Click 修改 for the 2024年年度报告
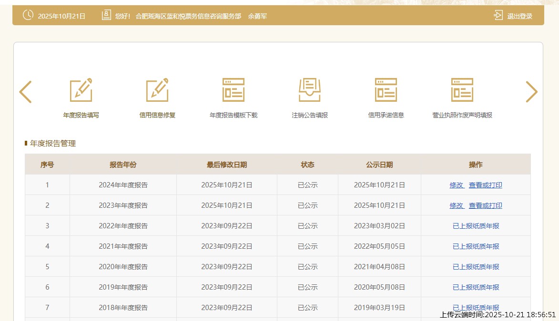Image resolution: width=559 pixels, height=321 pixels. point(457,185)
